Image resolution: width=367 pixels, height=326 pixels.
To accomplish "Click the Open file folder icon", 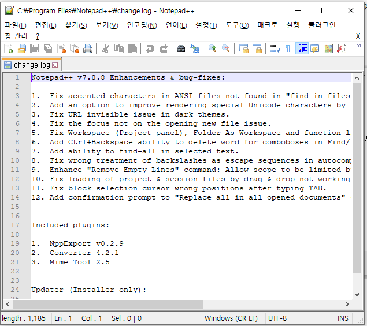I will click(21, 48).
